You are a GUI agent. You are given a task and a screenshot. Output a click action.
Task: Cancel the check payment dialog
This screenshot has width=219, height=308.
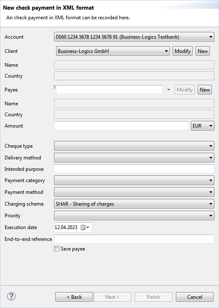click(194, 297)
